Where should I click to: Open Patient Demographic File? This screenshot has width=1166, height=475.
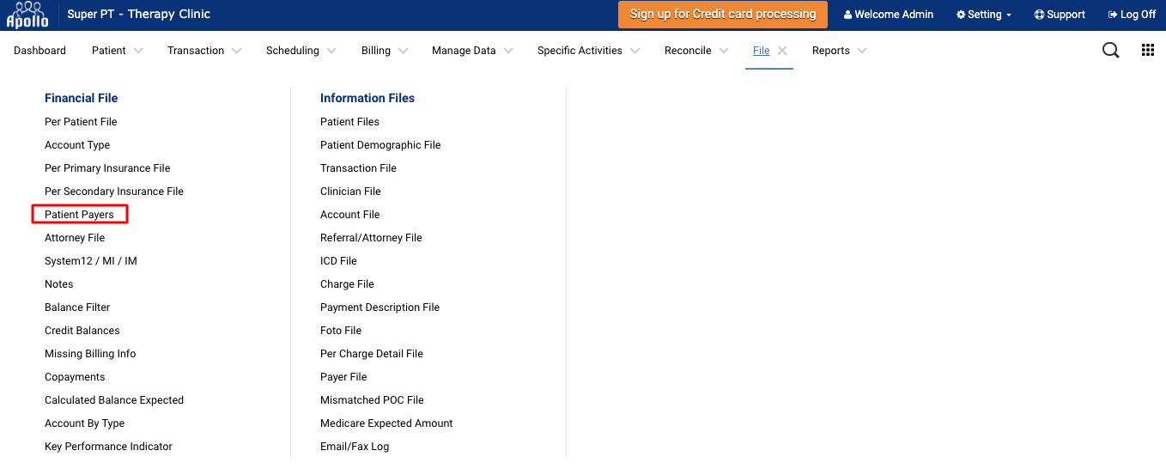coord(380,145)
